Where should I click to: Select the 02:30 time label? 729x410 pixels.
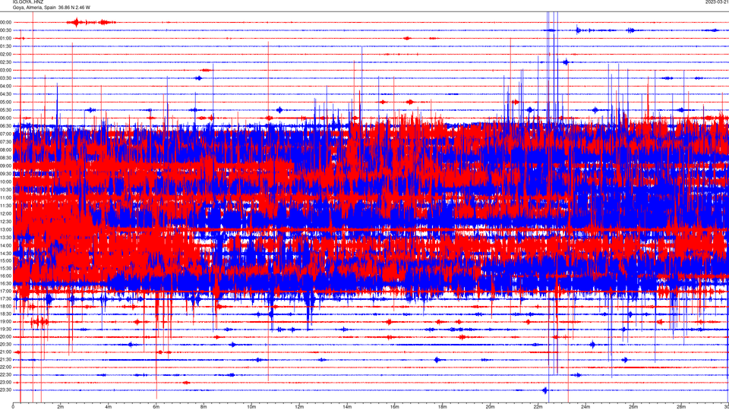click(6, 62)
